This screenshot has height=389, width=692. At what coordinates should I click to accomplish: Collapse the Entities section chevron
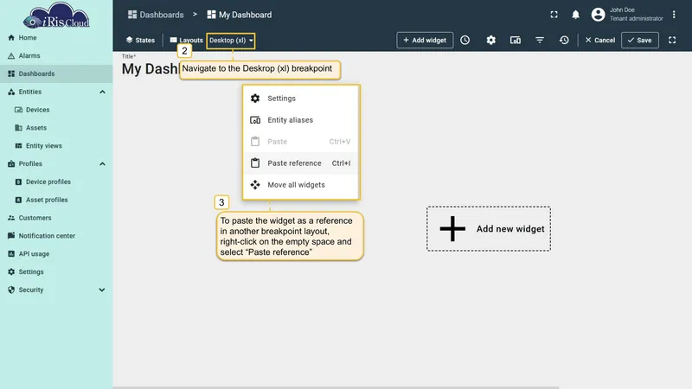[102, 92]
